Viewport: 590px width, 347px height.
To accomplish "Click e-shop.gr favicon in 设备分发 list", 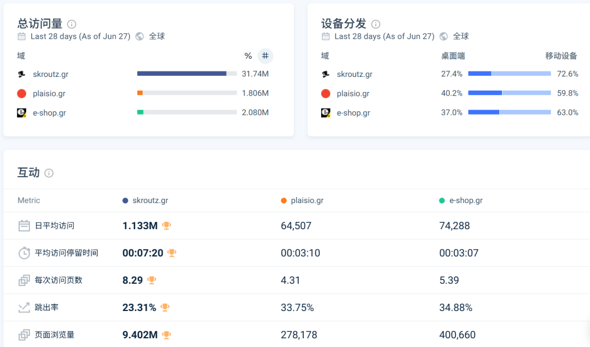I will click(x=326, y=113).
